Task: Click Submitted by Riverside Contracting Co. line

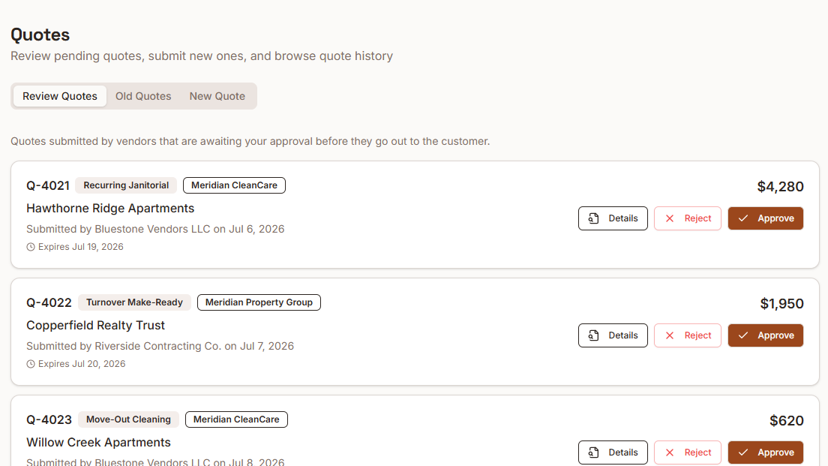Action: (x=160, y=346)
